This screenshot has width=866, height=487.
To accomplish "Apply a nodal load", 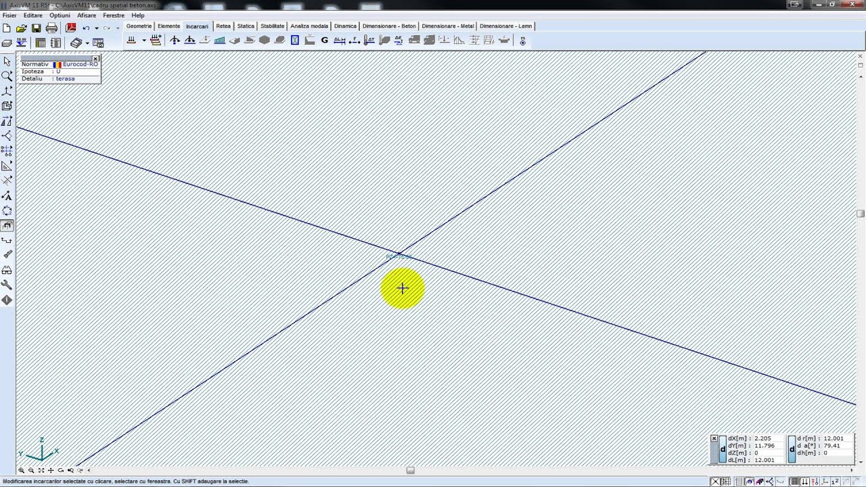I will coord(175,41).
